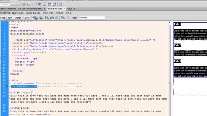
Task: Open related file style.css
Action: click(60, 13)
